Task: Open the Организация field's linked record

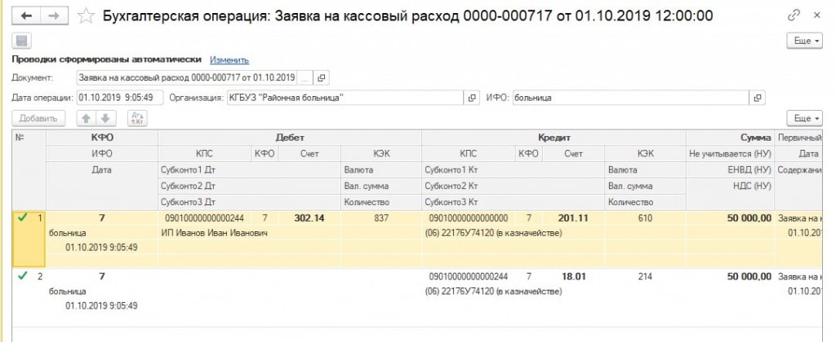Action: click(x=471, y=98)
